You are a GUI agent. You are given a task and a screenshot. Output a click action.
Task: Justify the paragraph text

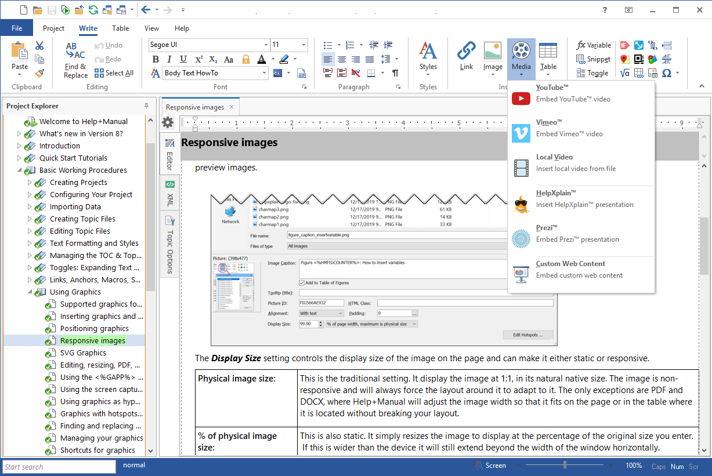(x=370, y=59)
